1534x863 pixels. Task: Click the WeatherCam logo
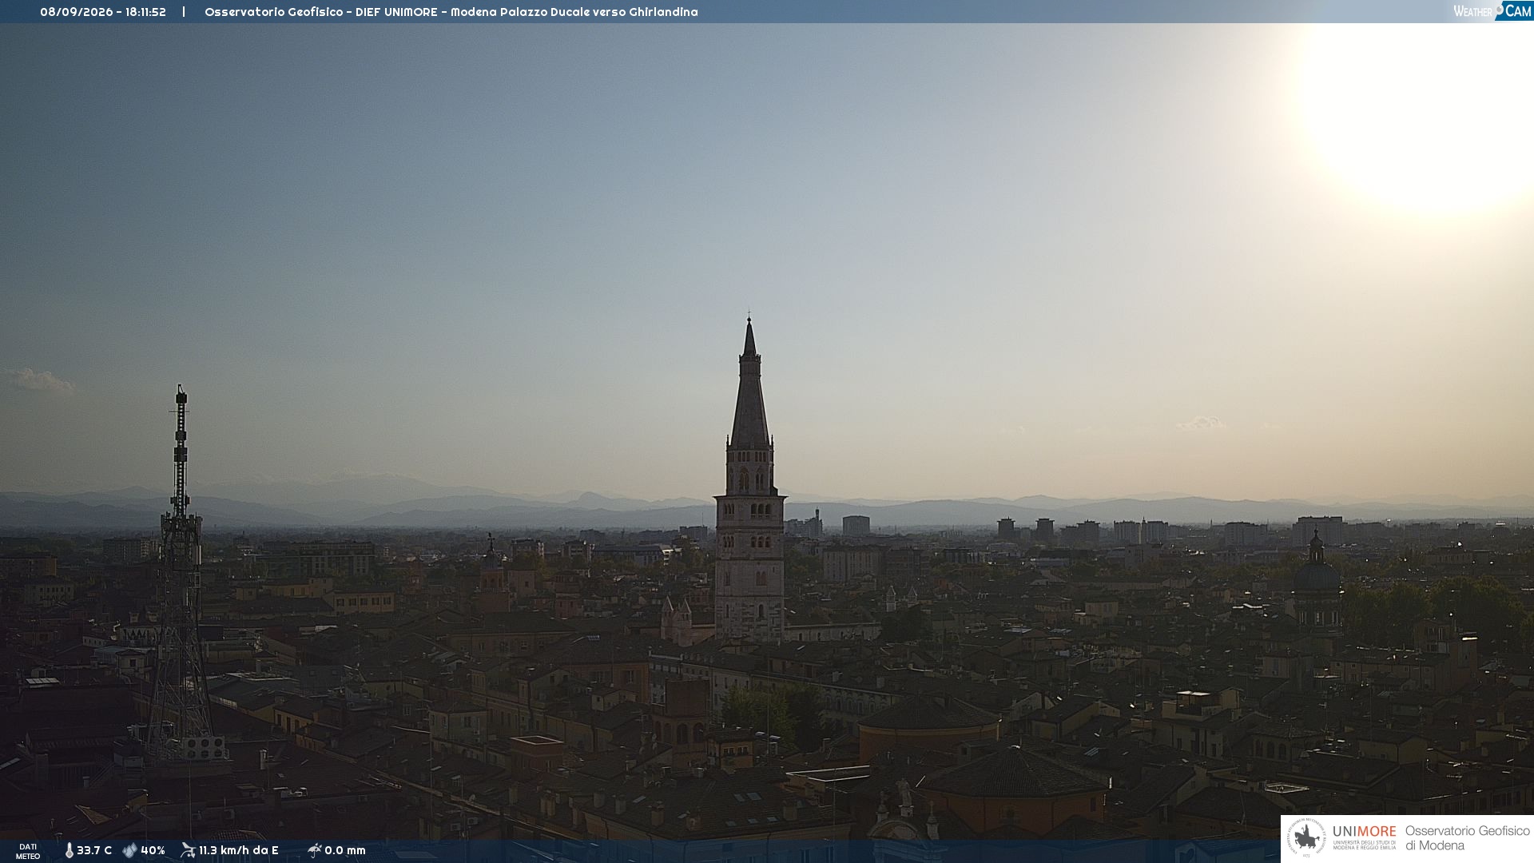(x=1492, y=10)
